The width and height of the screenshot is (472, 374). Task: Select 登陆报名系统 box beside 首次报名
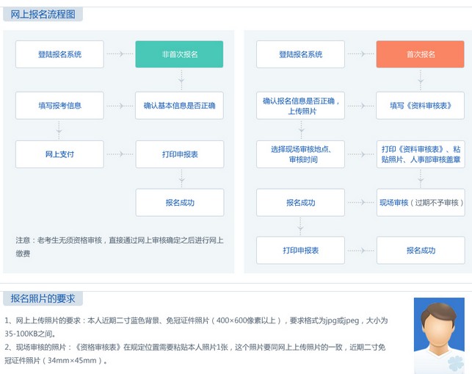300,54
